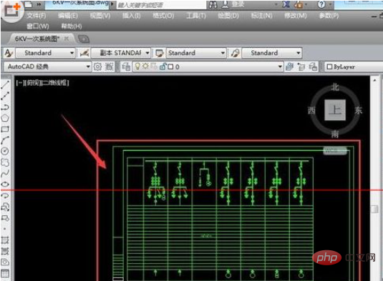Select the Arc draw tool
The width and height of the screenshot is (383, 281).
[x=5, y=140]
